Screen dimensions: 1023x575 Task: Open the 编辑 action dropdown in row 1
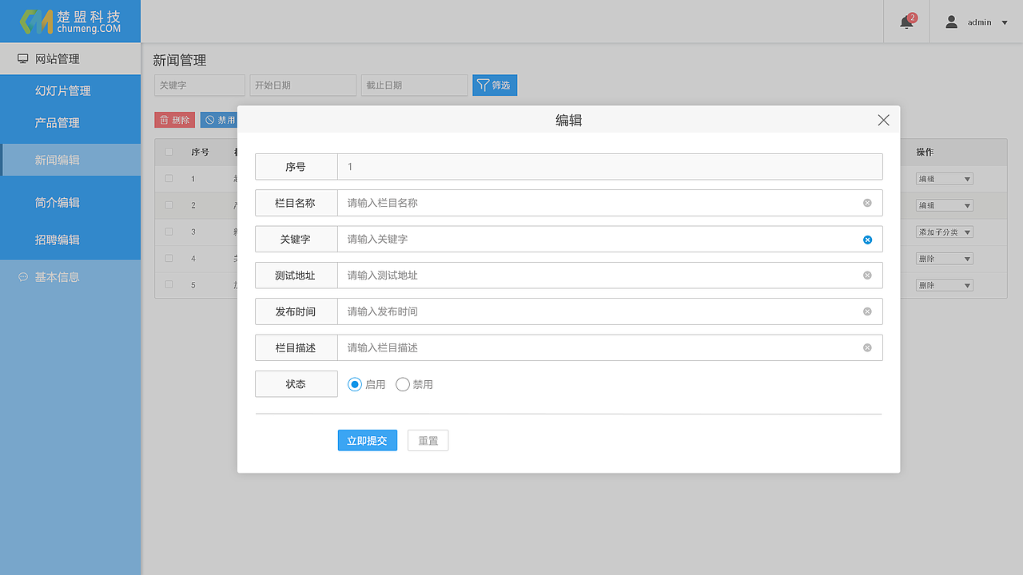pyautogui.click(x=945, y=179)
